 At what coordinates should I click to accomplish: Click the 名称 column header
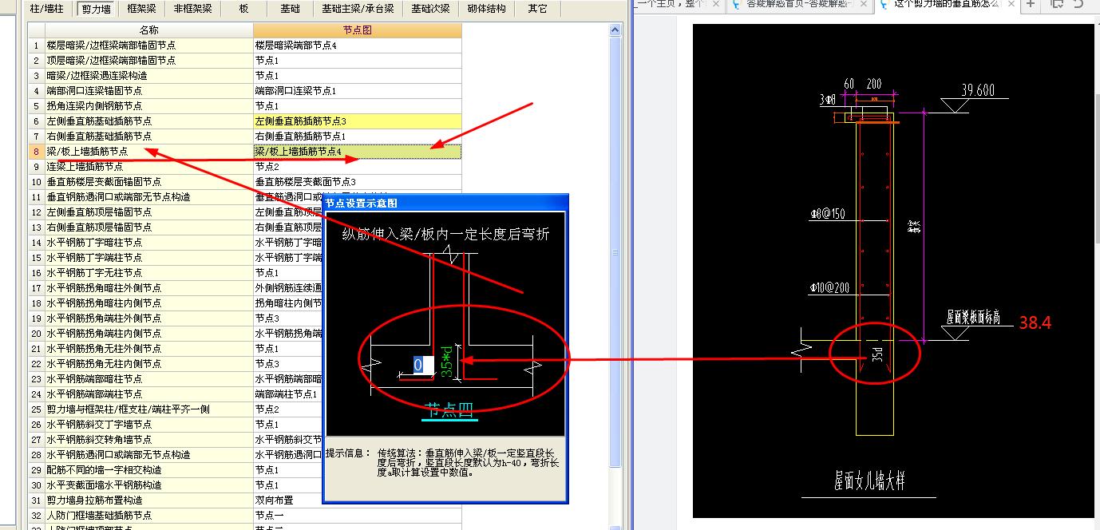pos(148,30)
